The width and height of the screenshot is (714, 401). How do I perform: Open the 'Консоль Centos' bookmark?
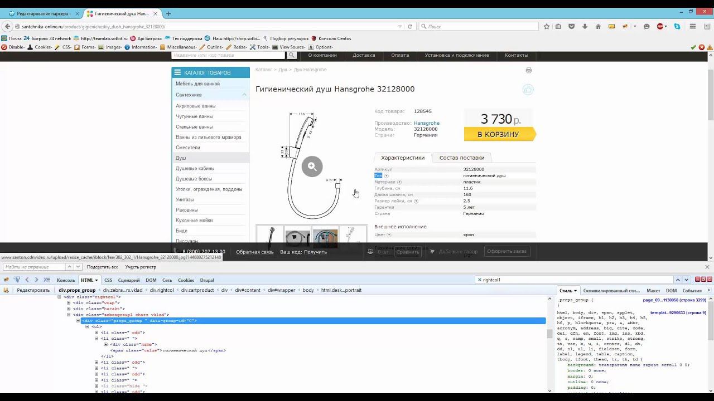(331, 38)
